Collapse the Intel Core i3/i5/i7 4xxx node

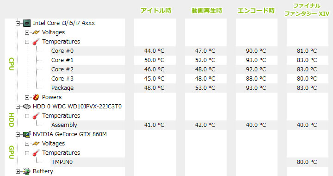pyautogui.click(x=18, y=23)
